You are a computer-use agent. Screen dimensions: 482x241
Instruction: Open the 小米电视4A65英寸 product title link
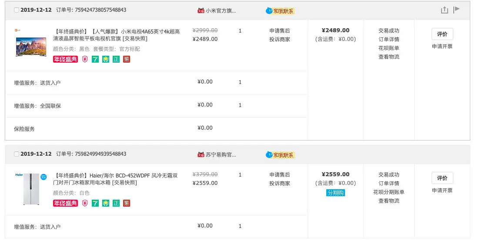(117, 35)
